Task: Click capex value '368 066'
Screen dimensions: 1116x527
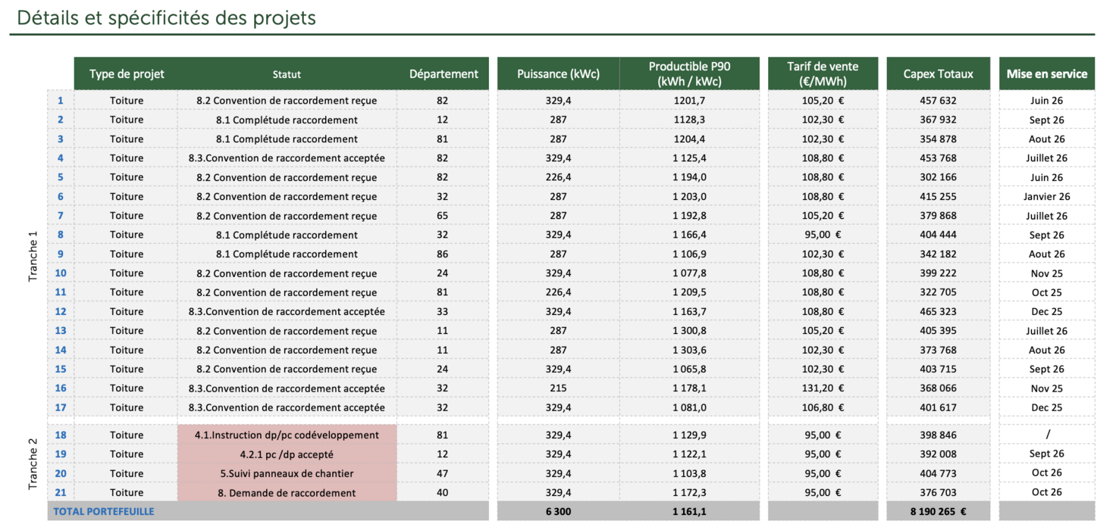Action: coord(938,388)
